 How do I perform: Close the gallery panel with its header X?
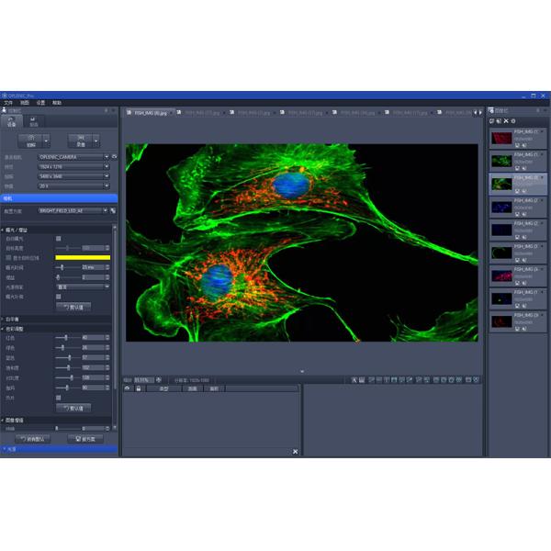545,110
